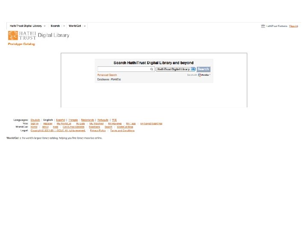Switch language to Français

coord(73,120)
